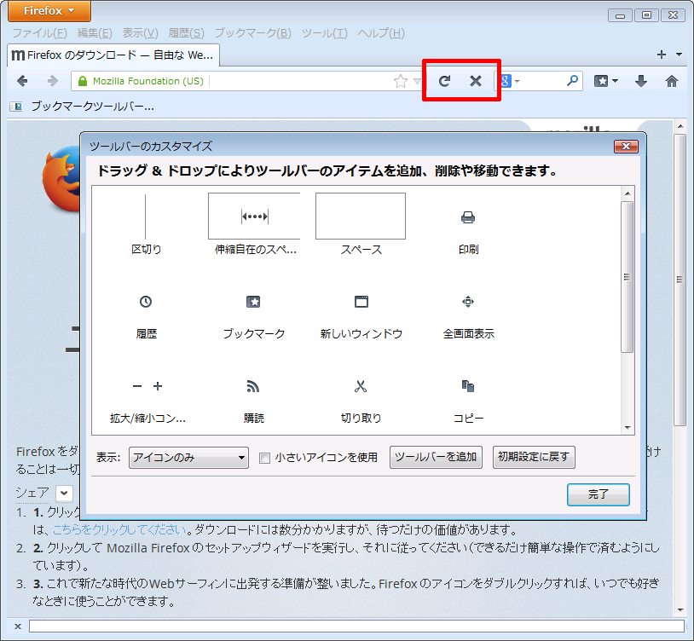694x641 pixels.
Task: Close the find bar at bottom
Action: 18,627
